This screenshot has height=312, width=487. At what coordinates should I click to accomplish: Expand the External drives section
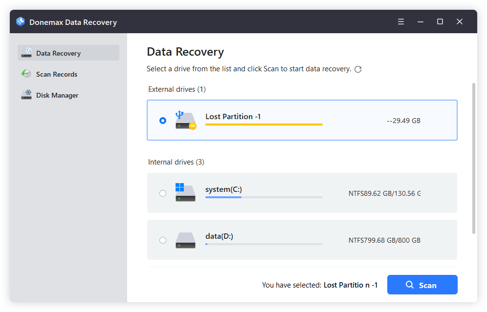pyautogui.click(x=176, y=89)
